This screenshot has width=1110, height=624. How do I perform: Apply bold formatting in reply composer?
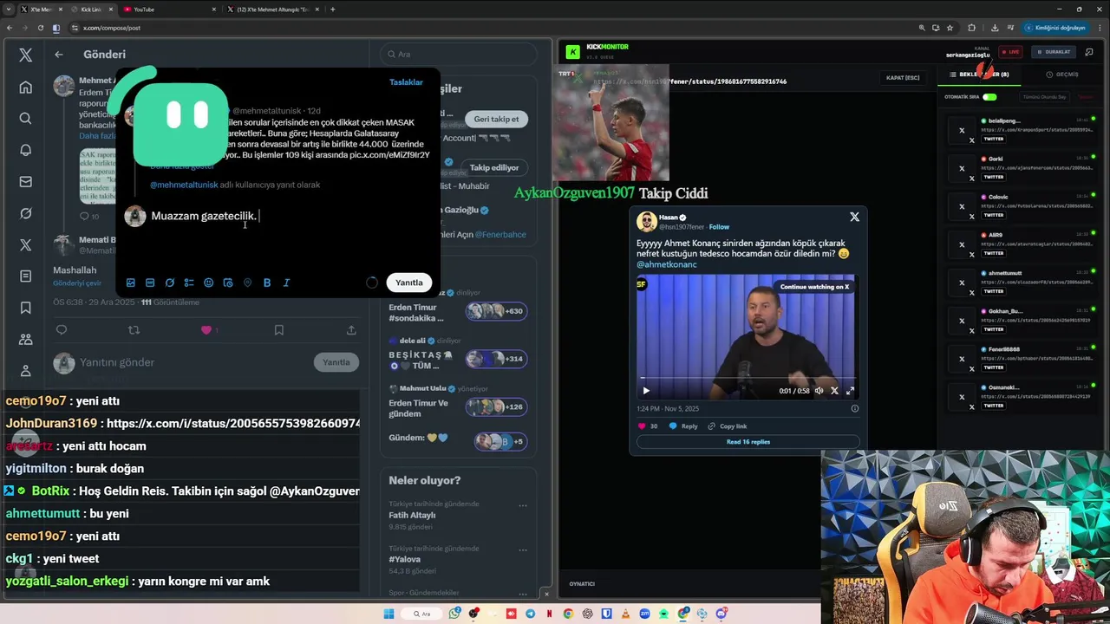267,283
